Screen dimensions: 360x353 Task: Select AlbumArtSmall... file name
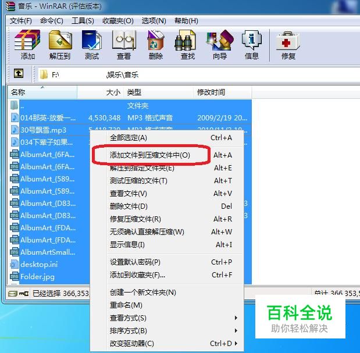click(x=48, y=252)
